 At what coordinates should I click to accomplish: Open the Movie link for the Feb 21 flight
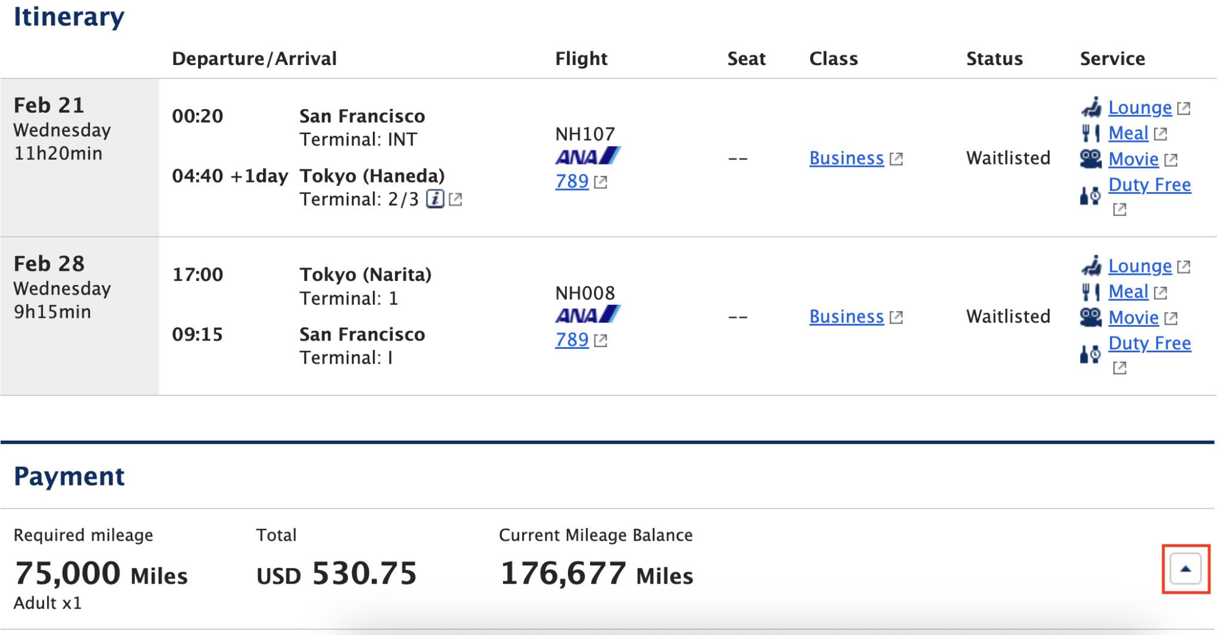1133,159
